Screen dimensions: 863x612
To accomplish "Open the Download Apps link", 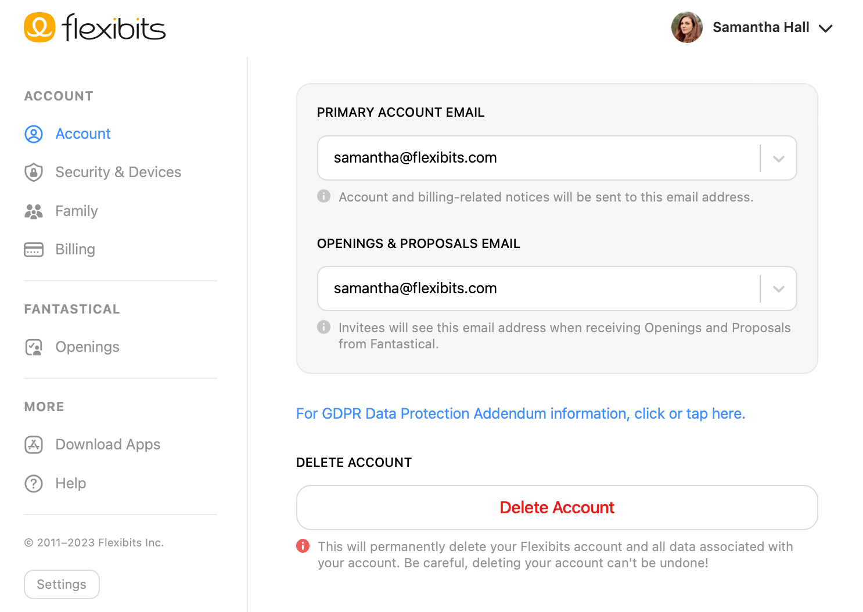I will pos(108,444).
